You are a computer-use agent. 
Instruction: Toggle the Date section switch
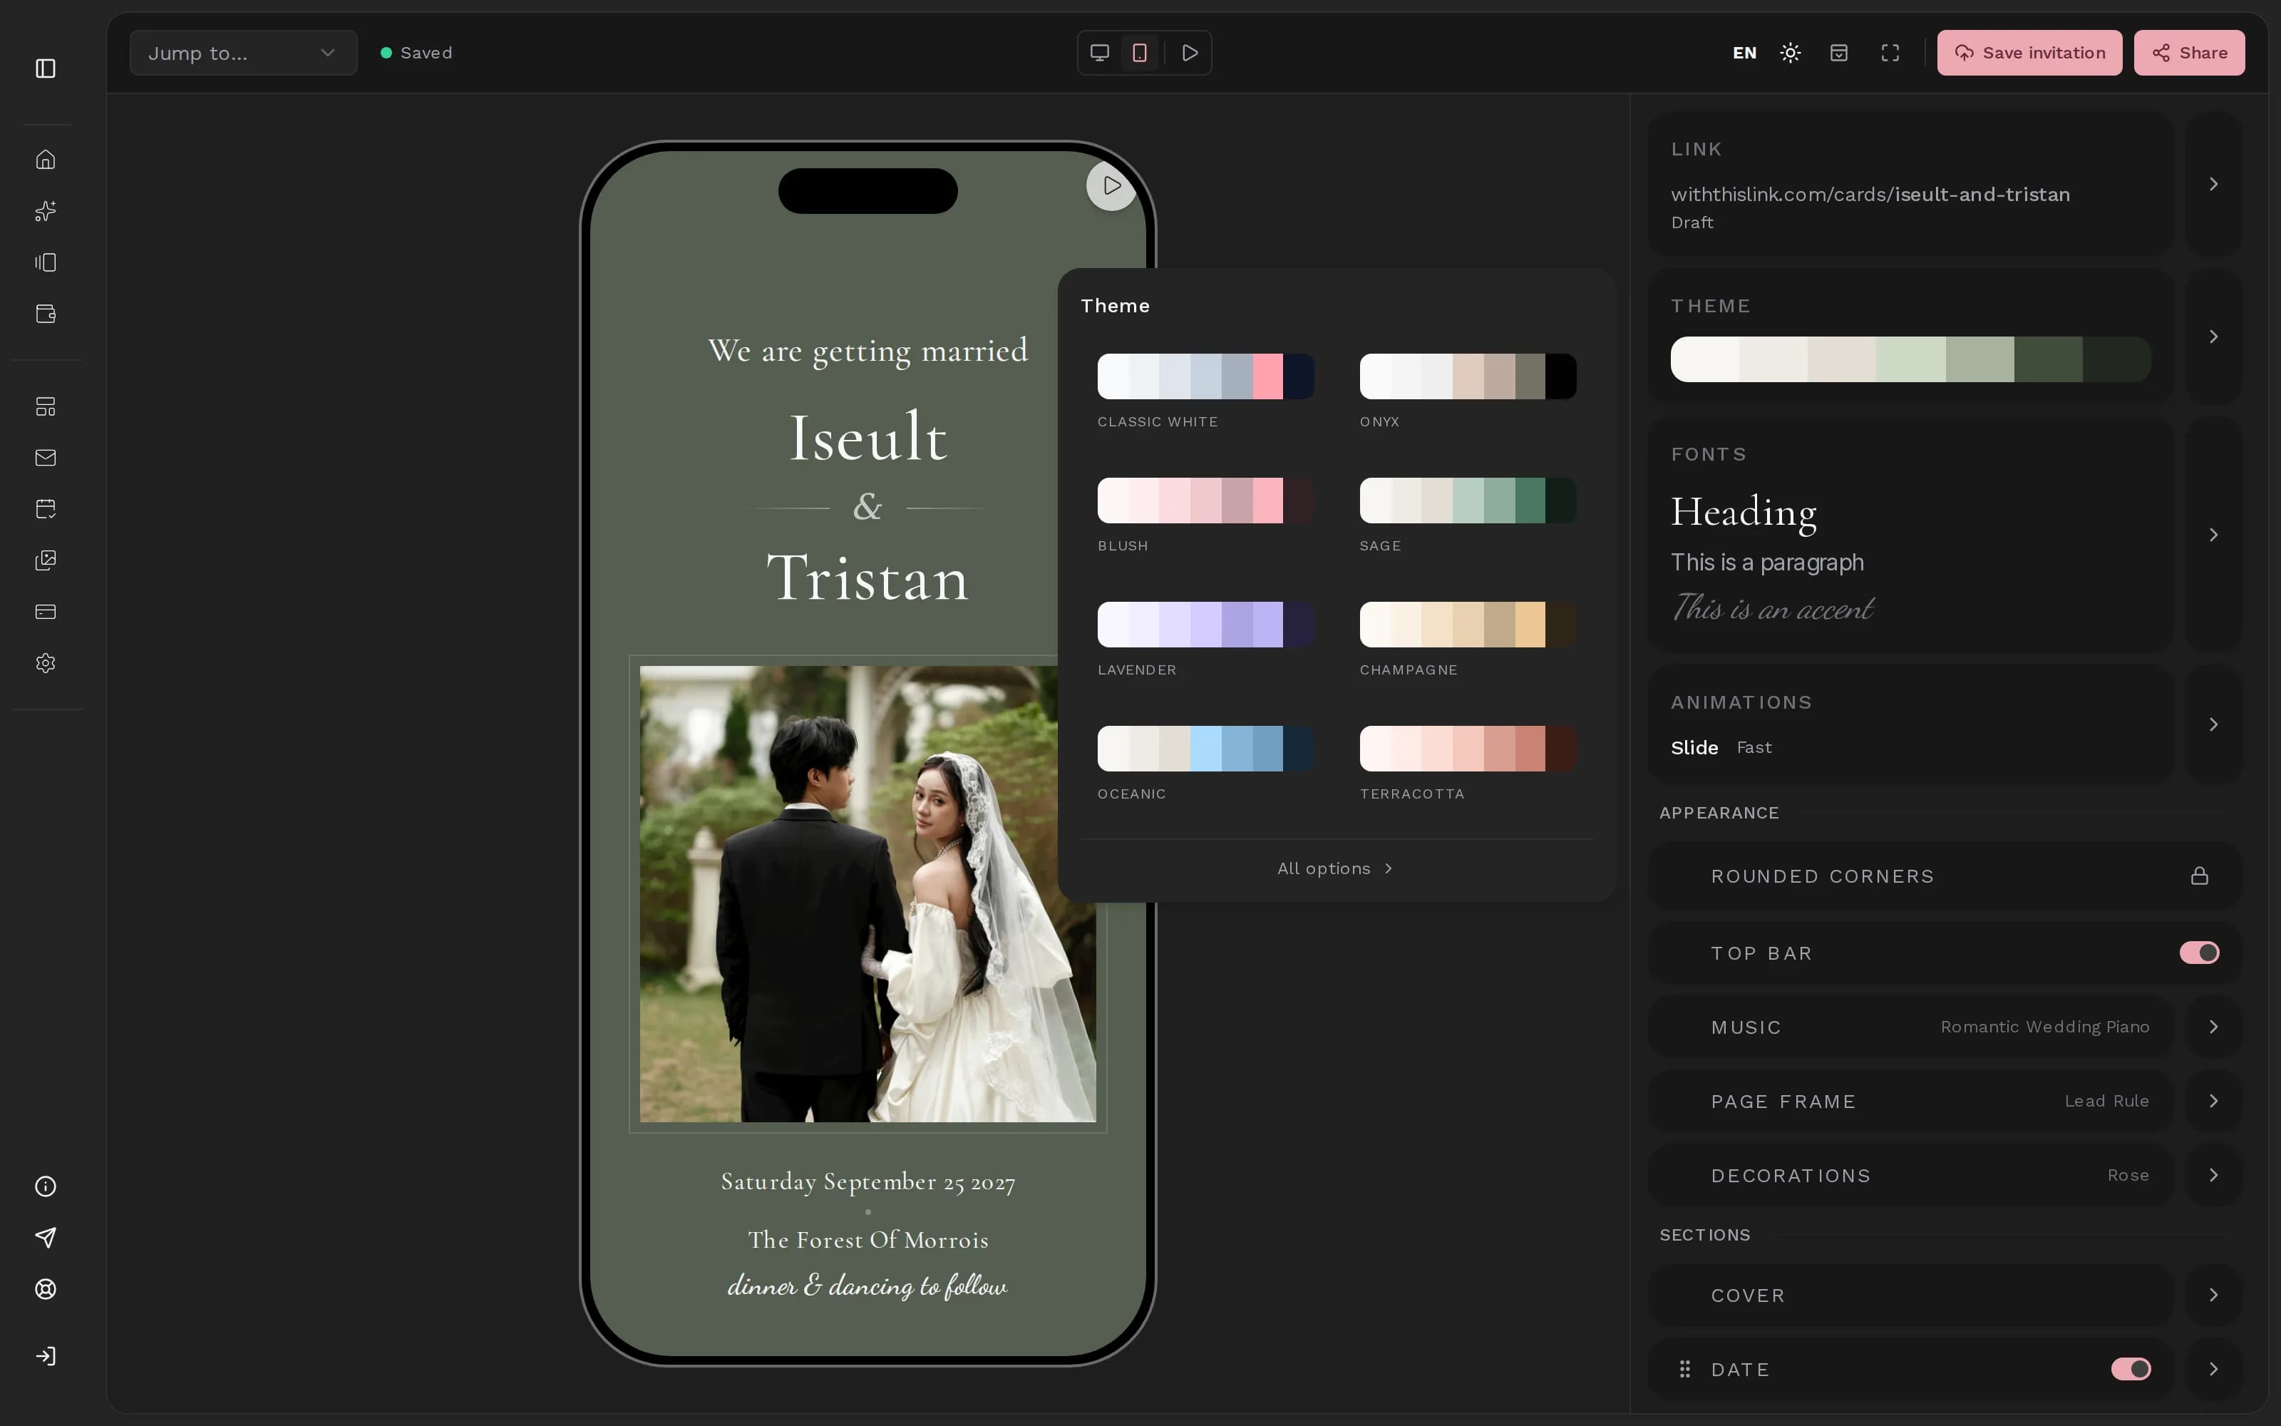point(2131,1368)
